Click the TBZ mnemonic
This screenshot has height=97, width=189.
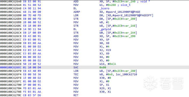[76, 74]
